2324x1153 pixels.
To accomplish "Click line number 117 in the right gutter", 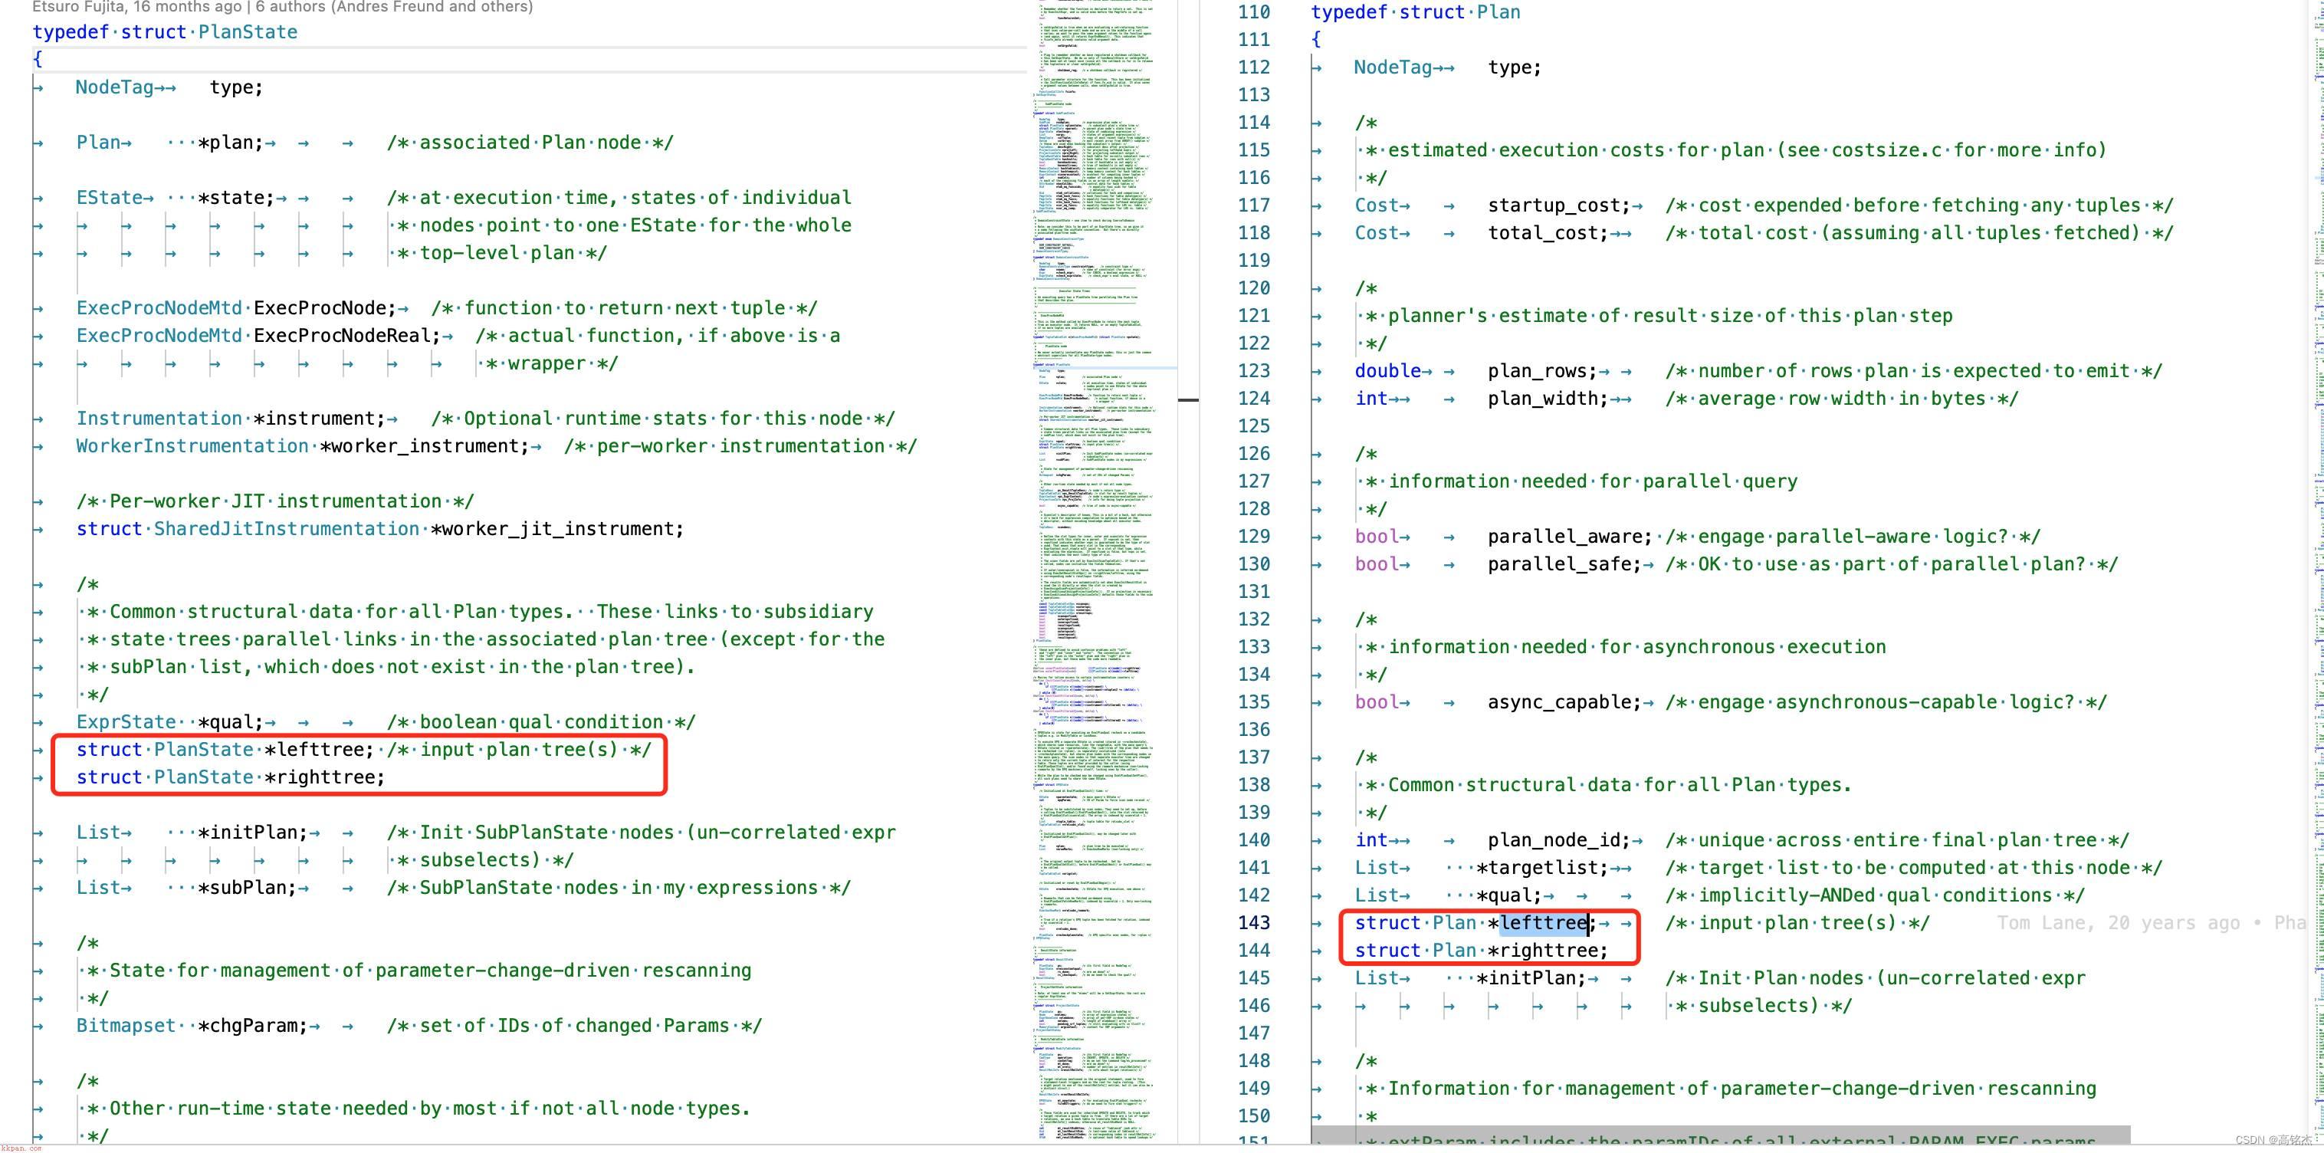I will [1254, 205].
